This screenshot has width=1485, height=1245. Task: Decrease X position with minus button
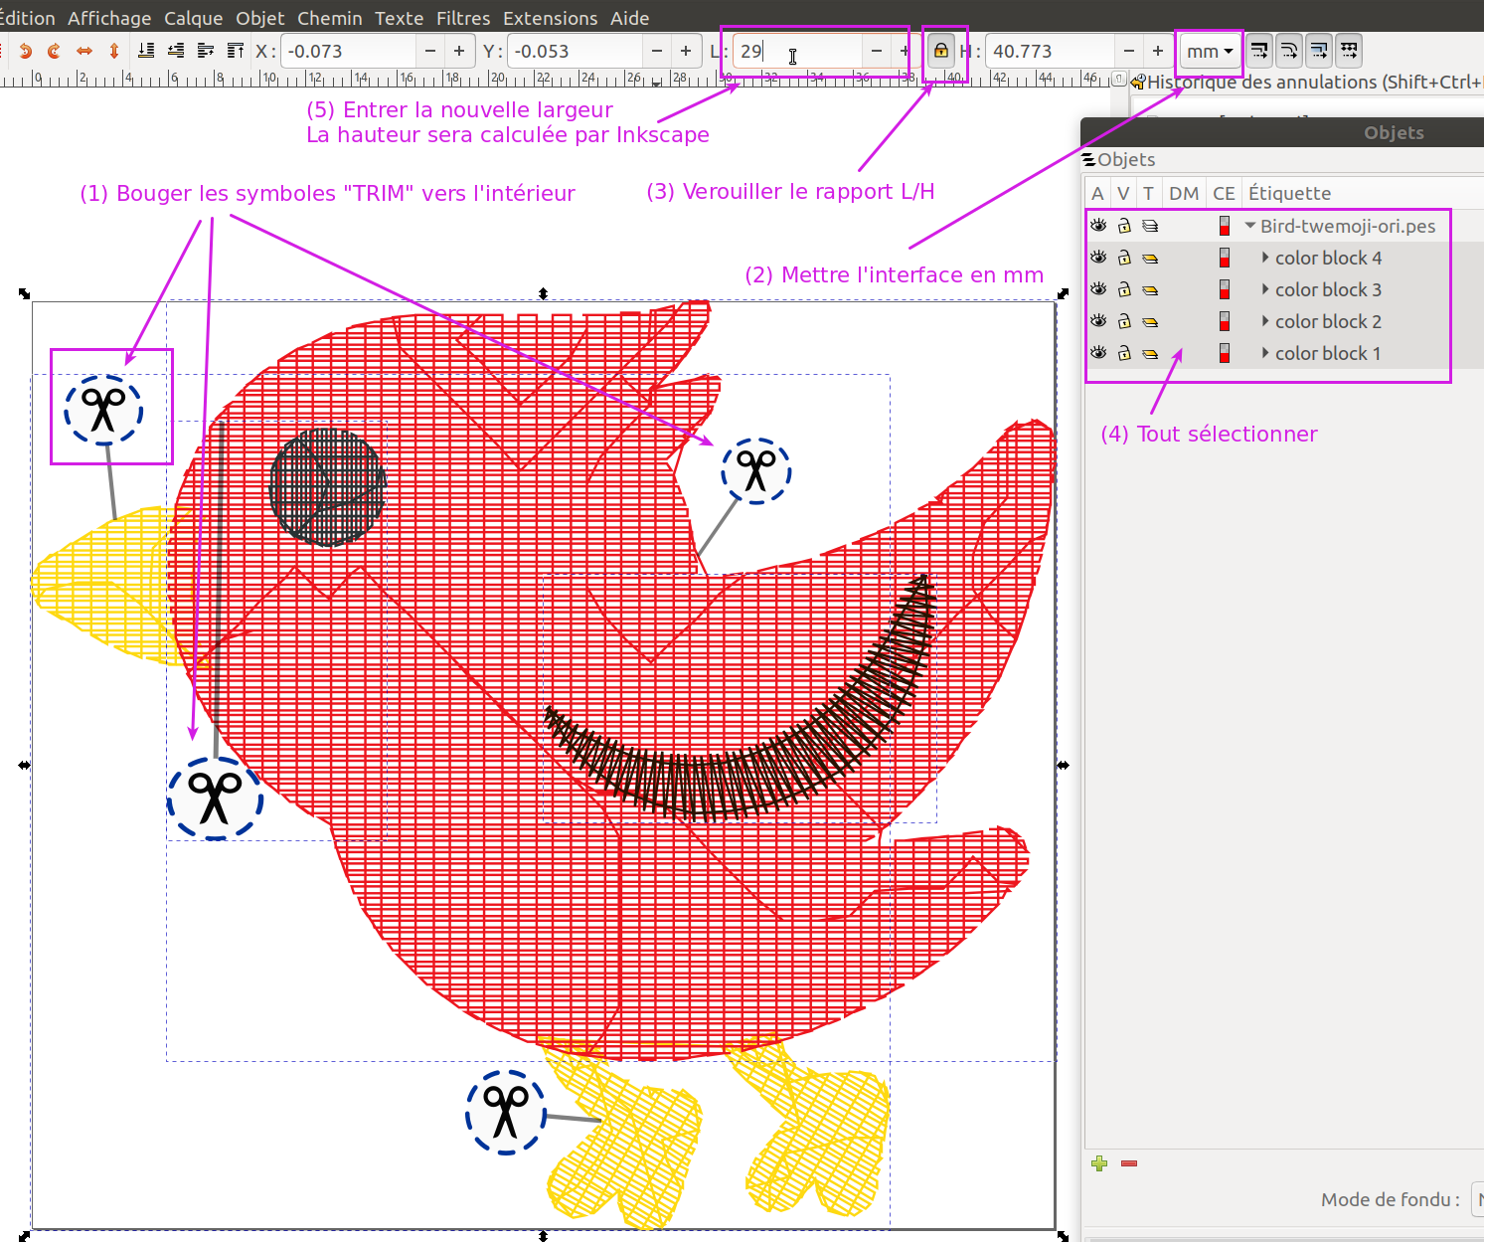430,51
